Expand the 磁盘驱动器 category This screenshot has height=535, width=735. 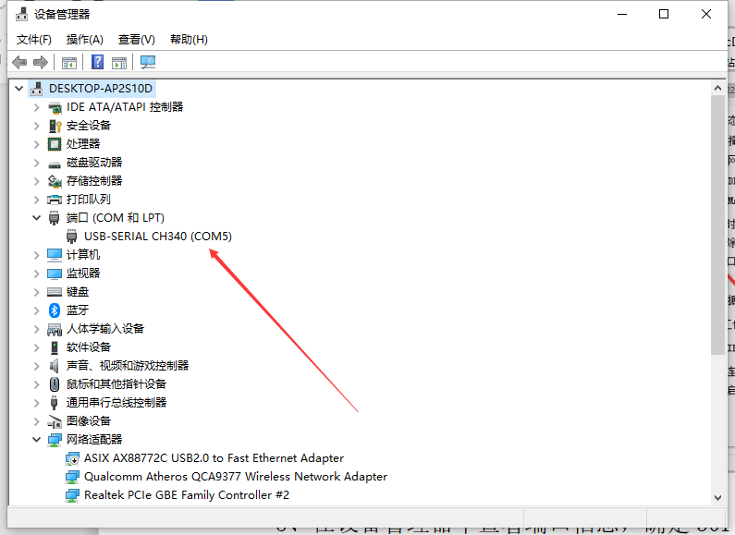(37, 163)
